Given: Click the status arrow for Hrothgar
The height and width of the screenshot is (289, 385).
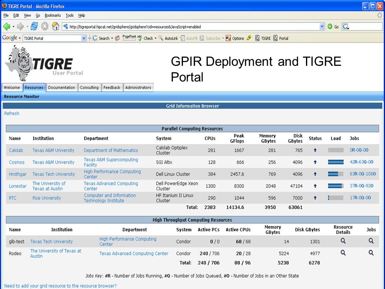Looking at the screenshot, I should pos(315,174).
